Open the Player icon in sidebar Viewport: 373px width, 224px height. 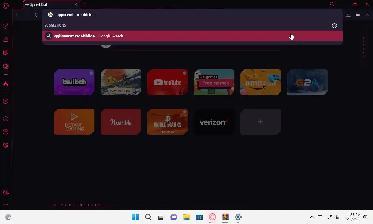pos(6,101)
